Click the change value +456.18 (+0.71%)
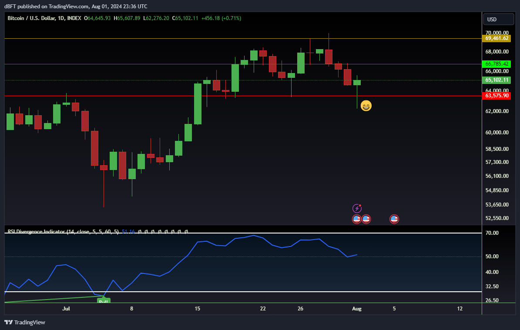Screen dimensions: 520x330 [x=221, y=18]
